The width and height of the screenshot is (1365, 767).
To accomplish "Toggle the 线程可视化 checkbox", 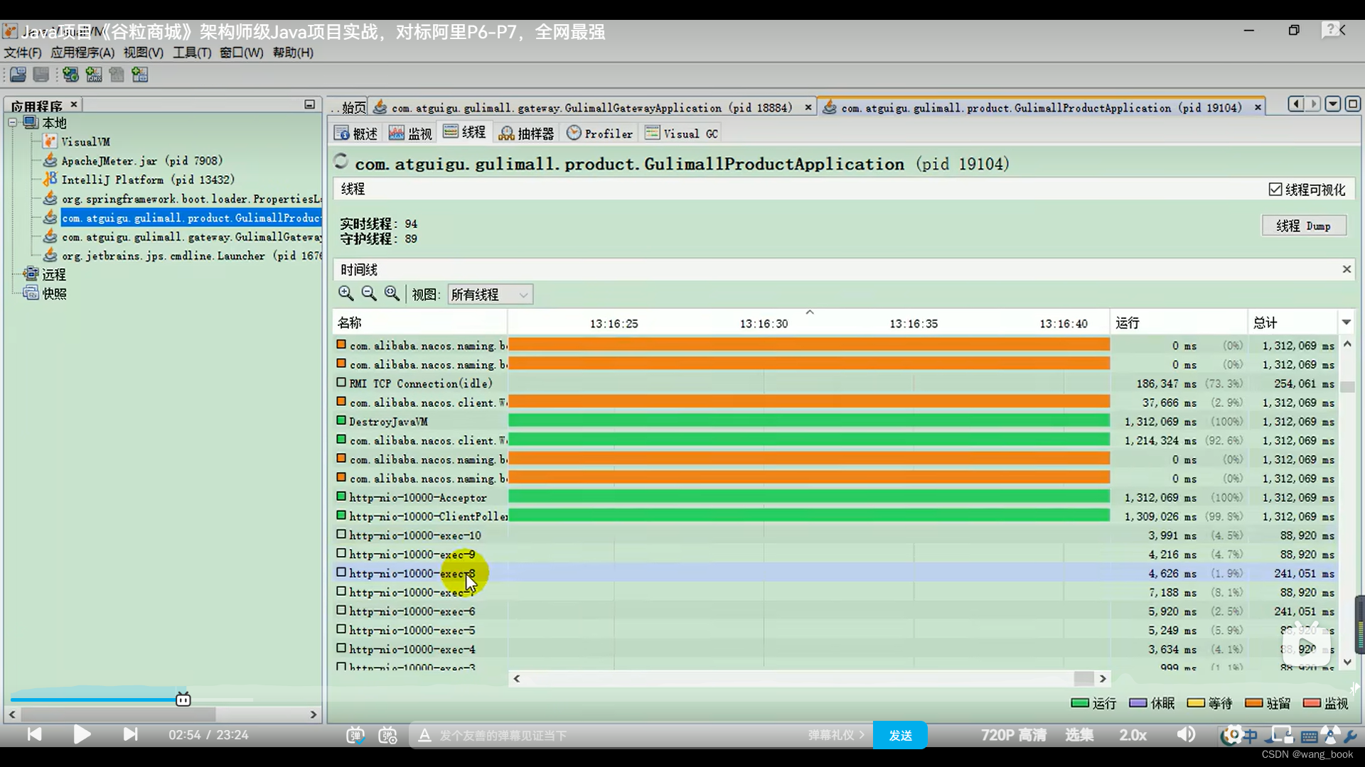I will pyautogui.click(x=1275, y=190).
